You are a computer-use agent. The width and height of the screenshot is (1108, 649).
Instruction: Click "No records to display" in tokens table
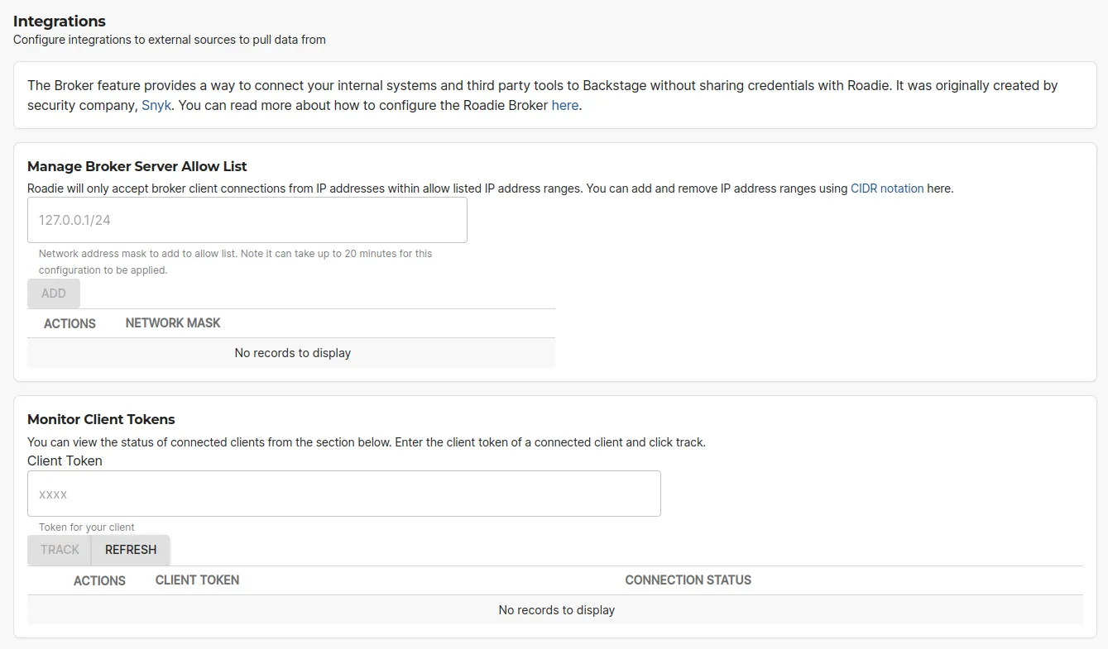coord(556,609)
